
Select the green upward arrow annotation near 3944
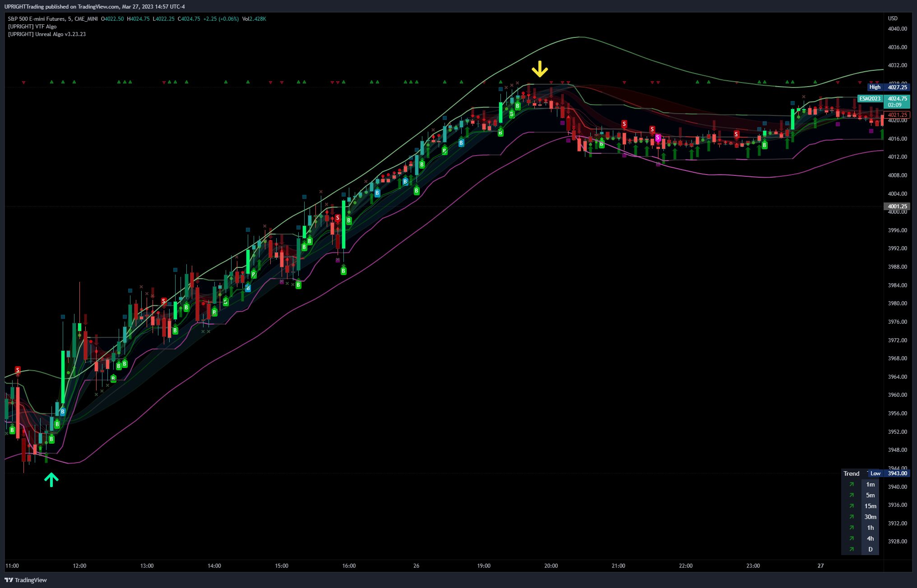click(x=51, y=479)
